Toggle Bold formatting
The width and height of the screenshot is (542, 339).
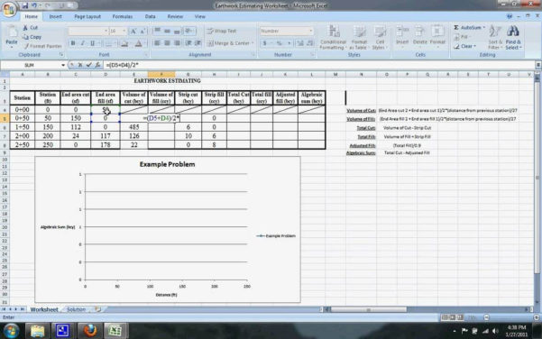(x=73, y=43)
